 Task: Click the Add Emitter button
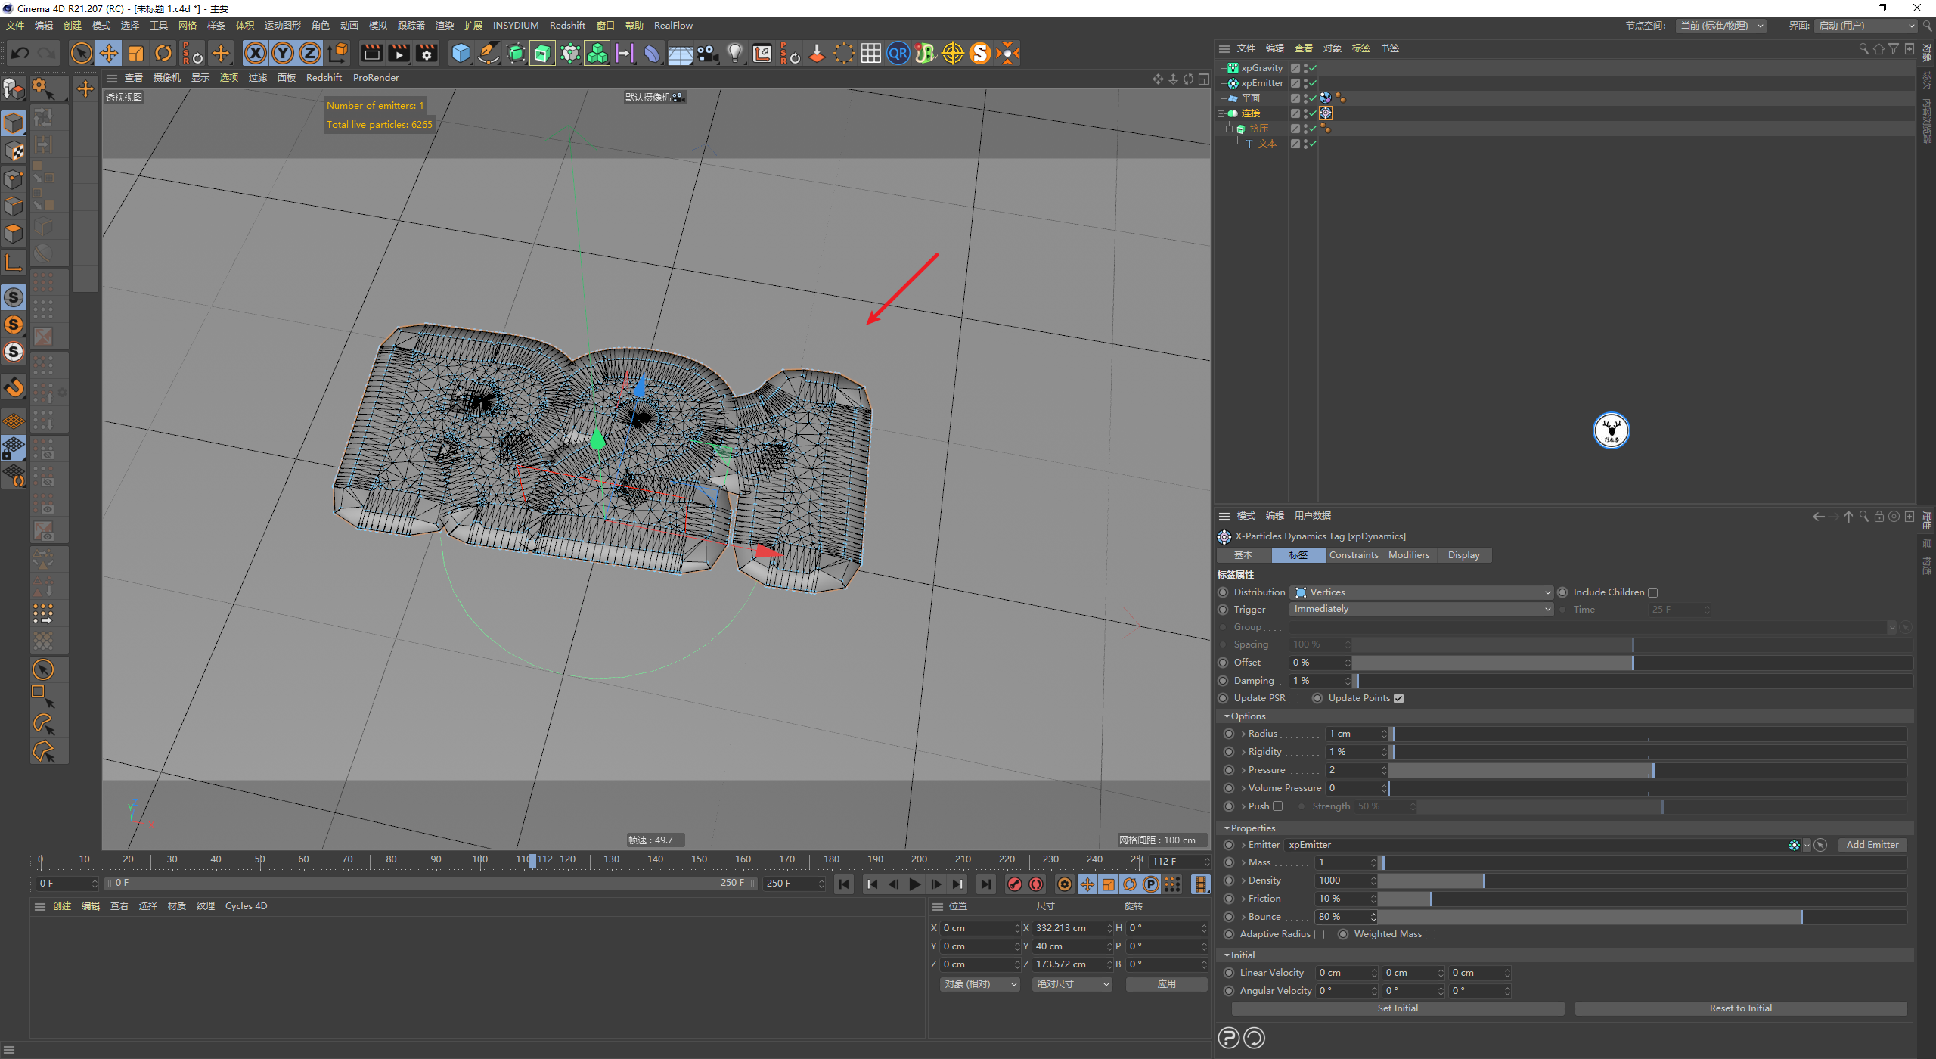coord(1872,845)
